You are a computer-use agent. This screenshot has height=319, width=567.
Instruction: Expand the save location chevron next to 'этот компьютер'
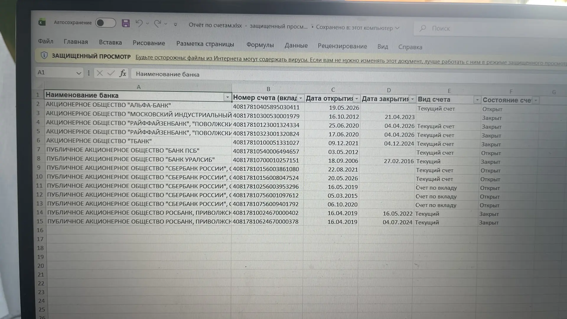[x=397, y=28]
